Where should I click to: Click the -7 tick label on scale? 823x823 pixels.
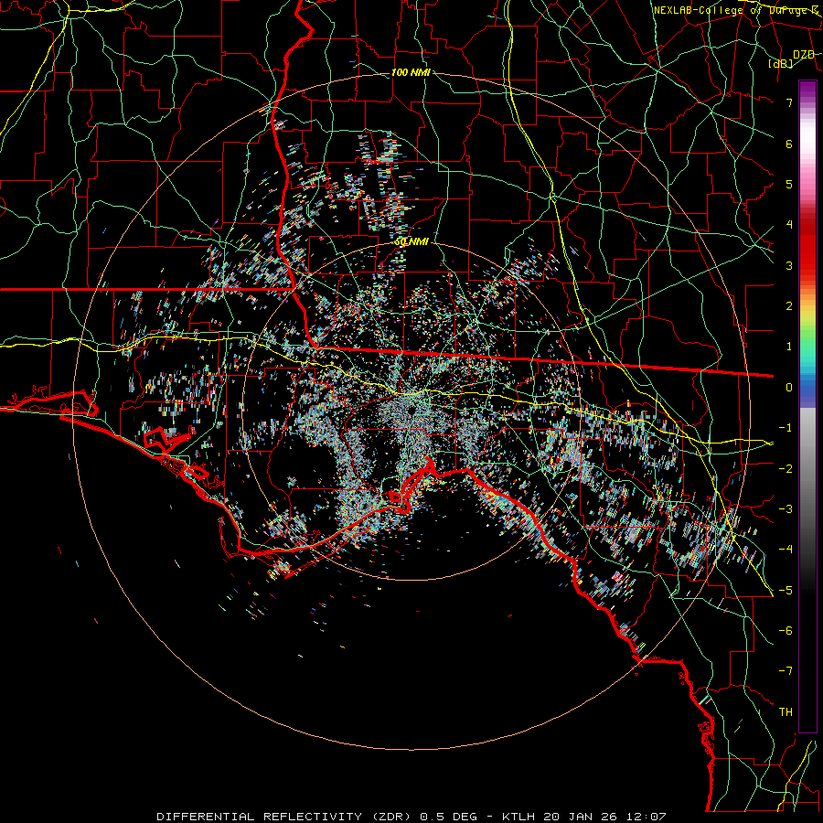786,671
